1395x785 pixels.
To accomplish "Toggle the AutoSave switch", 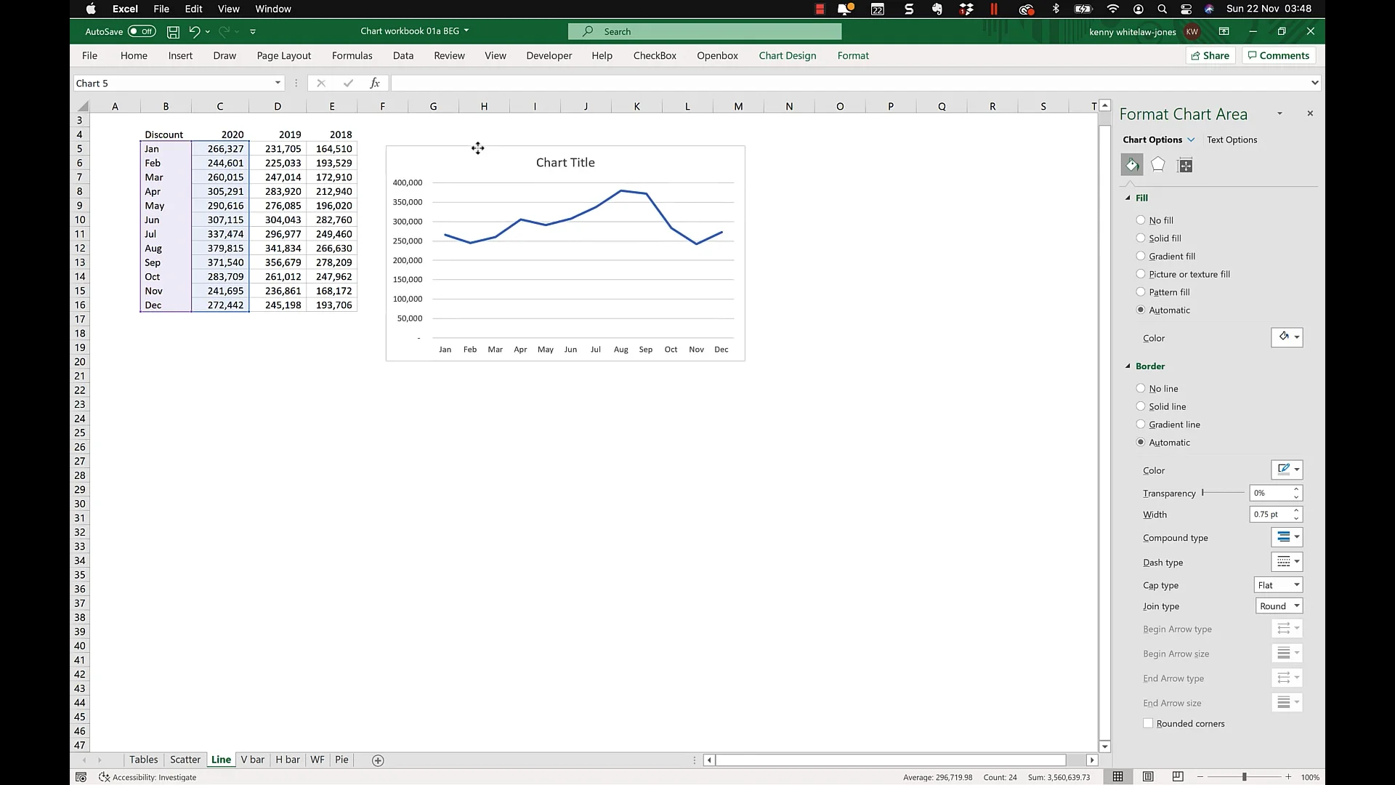I will (x=141, y=31).
